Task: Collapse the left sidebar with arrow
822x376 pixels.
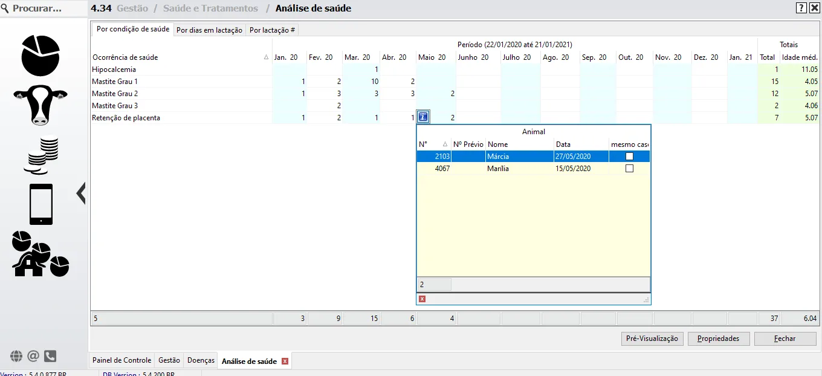Action: point(81,193)
